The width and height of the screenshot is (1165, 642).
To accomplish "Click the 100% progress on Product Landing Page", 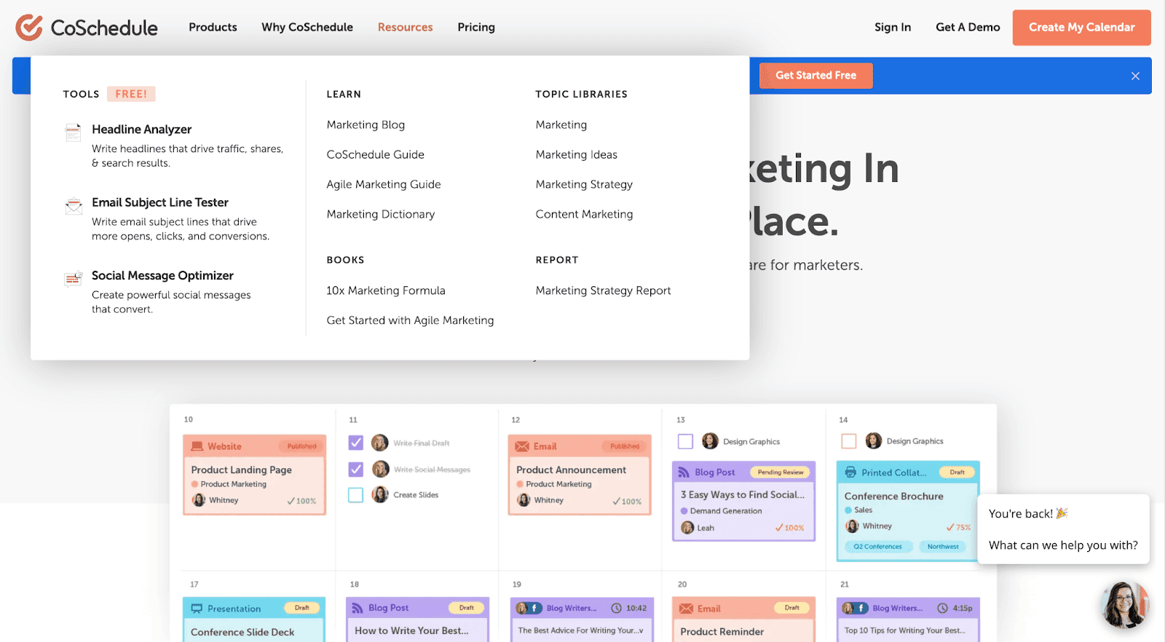I will (301, 501).
